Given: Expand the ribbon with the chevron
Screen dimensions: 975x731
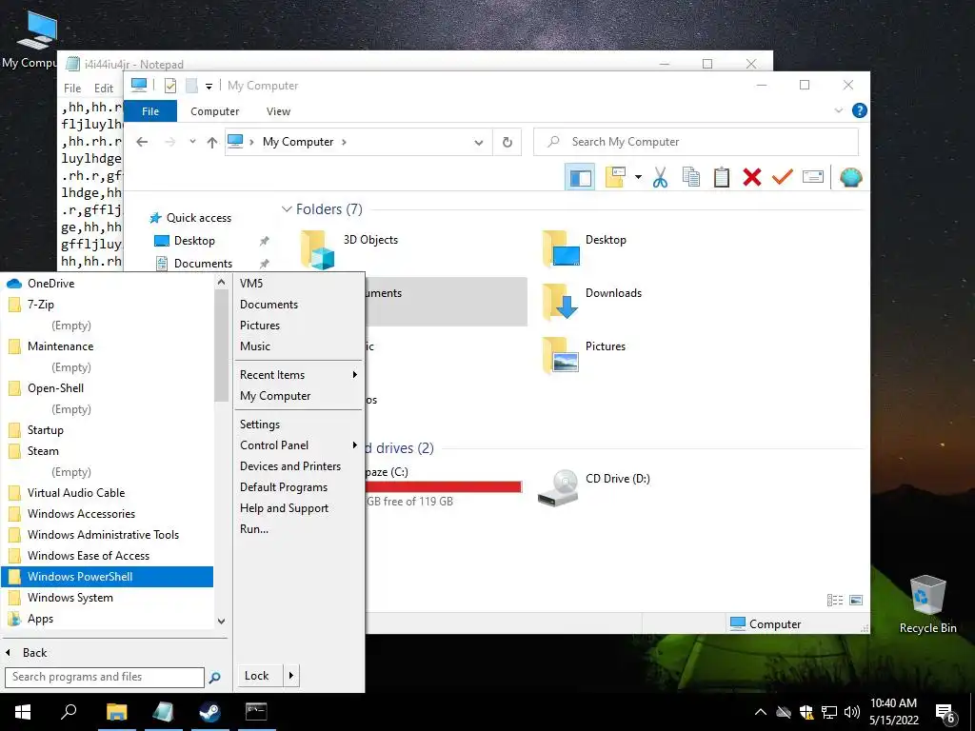Looking at the screenshot, I should coord(838,110).
